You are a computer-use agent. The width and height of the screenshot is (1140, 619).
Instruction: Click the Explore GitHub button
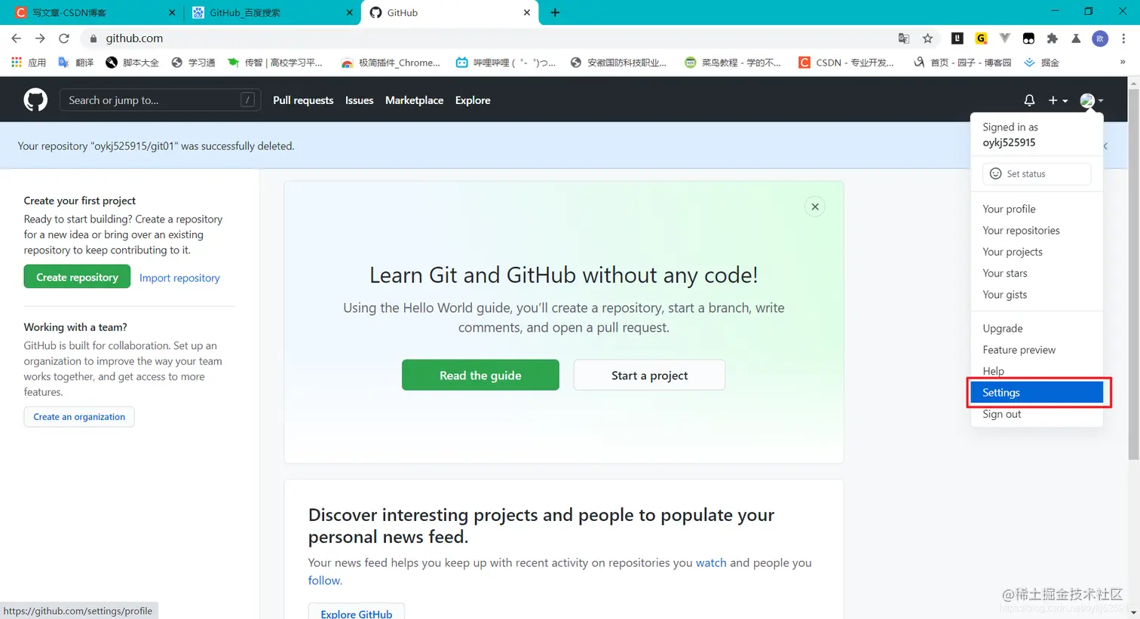point(356,613)
